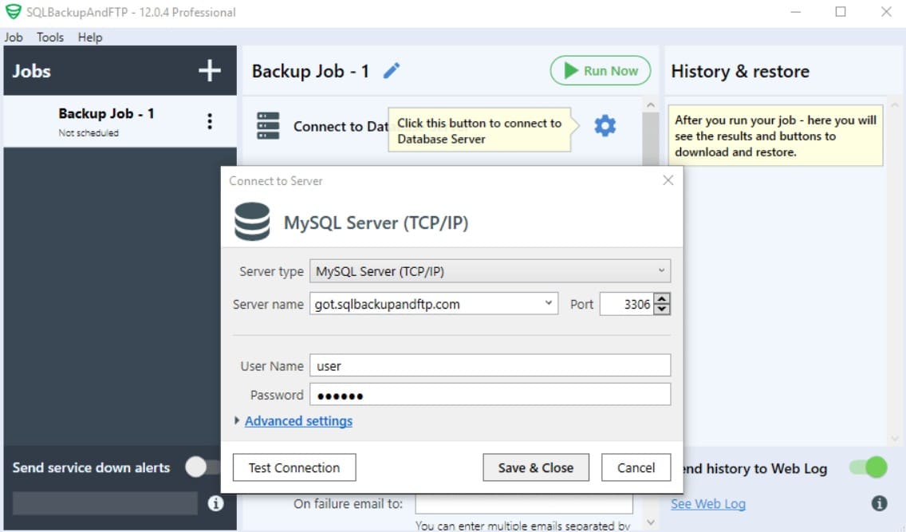Open the Job menu

pos(14,37)
